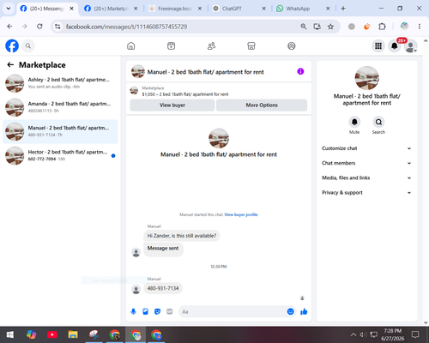The image size is (429, 343).
Task: Open the Friends icon in top navigation
Action: click(211, 46)
